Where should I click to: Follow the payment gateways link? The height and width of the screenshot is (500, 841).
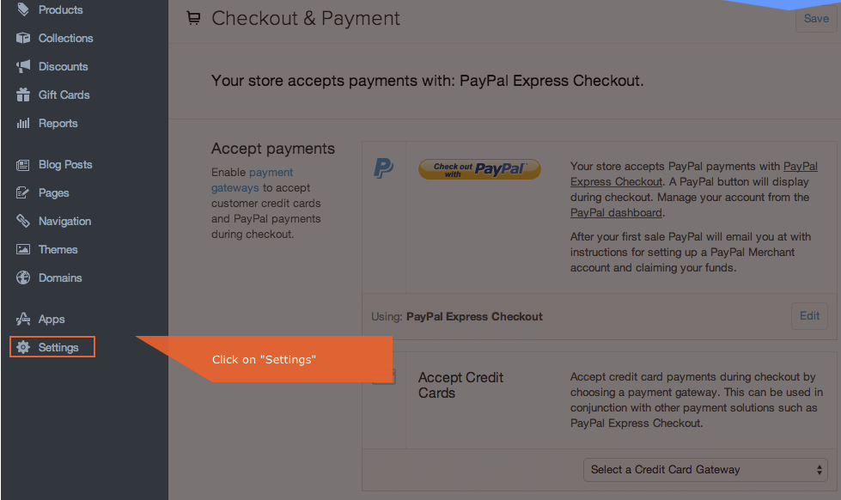[x=253, y=180]
